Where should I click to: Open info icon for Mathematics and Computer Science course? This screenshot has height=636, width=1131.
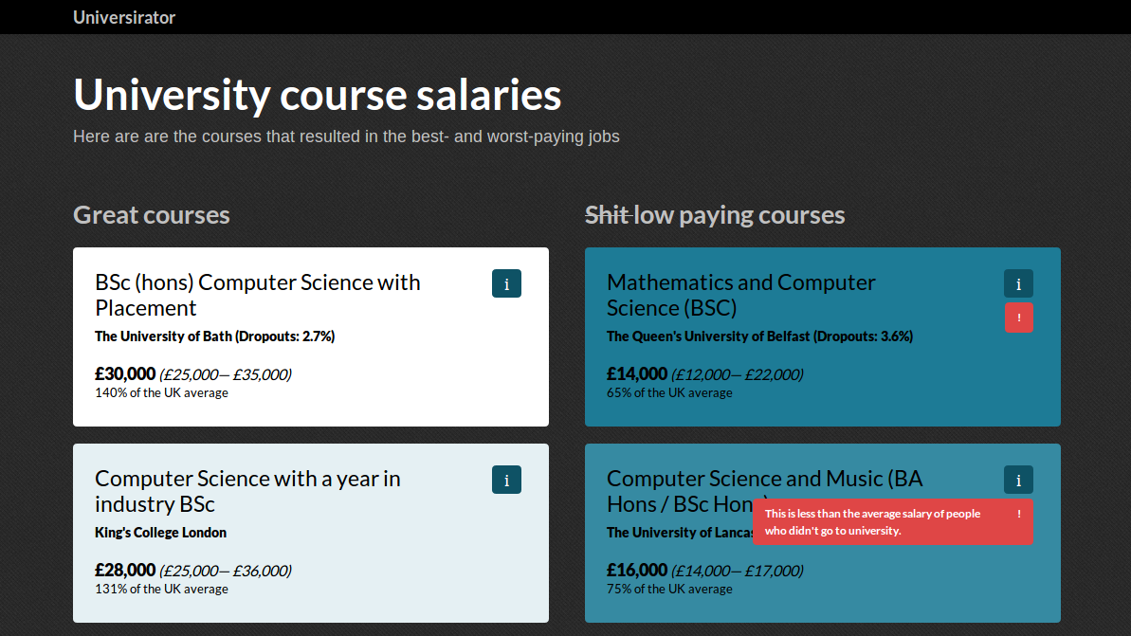pyautogui.click(x=1018, y=283)
